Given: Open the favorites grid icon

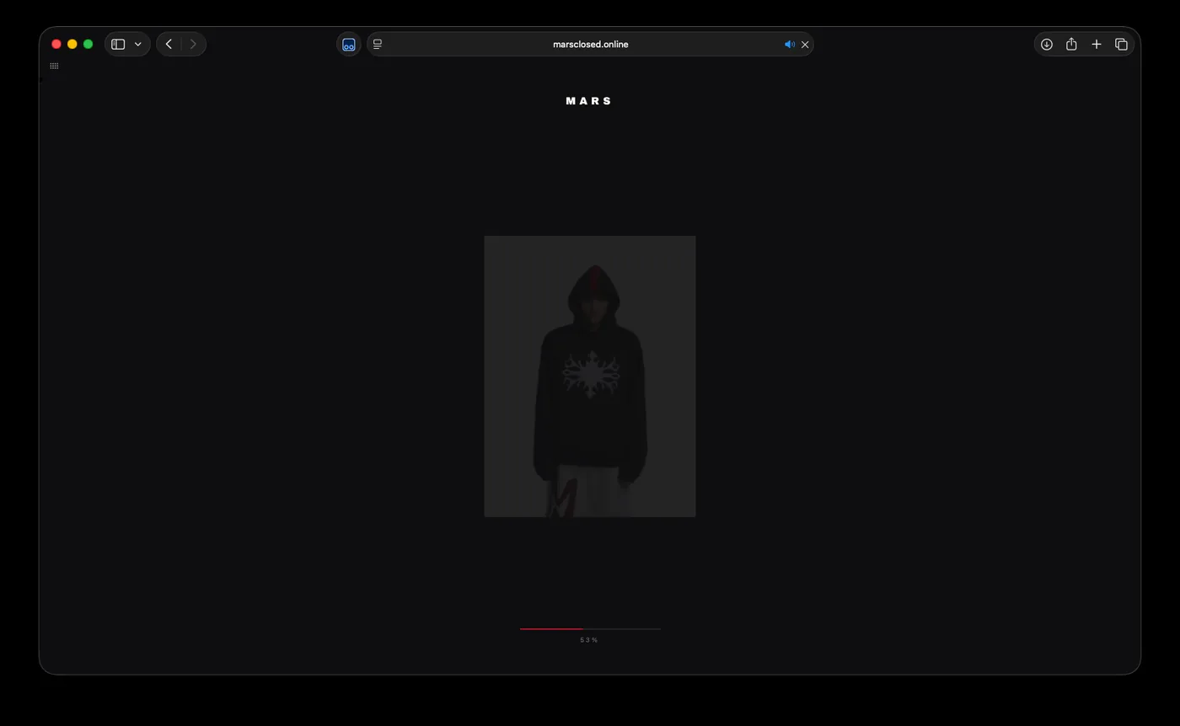Looking at the screenshot, I should [x=54, y=66].
